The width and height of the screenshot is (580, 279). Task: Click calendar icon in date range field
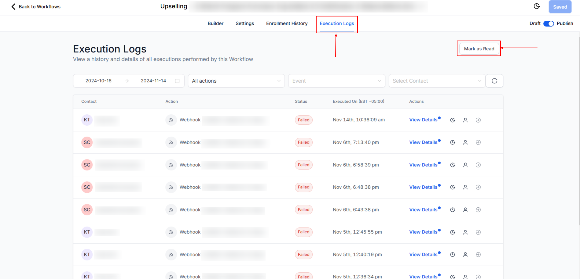177,81
